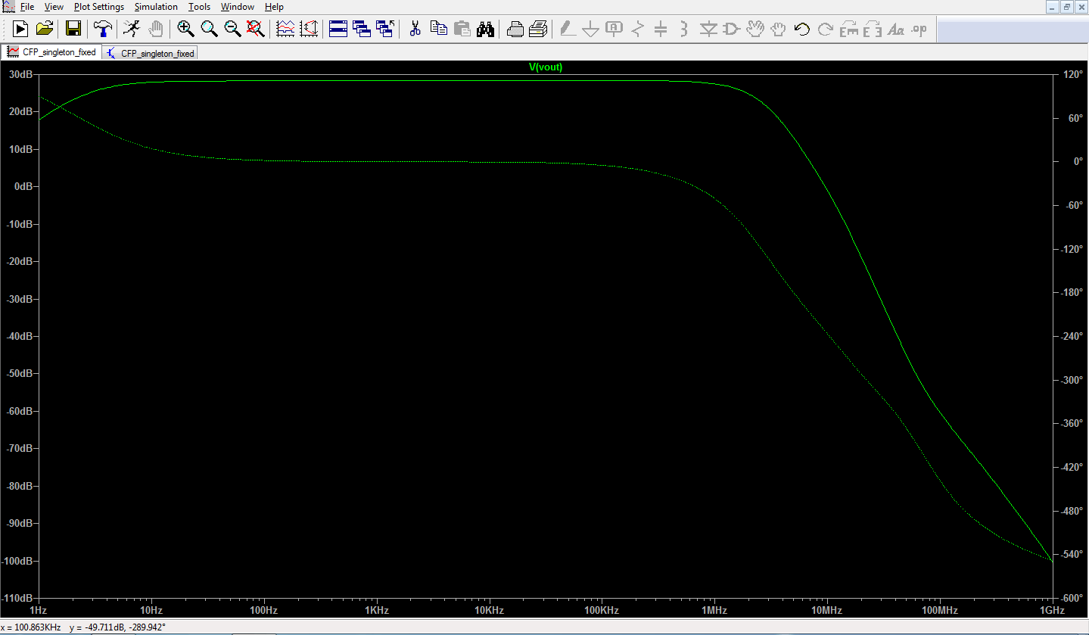Screen dimensions: 1089x635
Task: Save using the floppy disk icon
Action: [x=73, y=30]
